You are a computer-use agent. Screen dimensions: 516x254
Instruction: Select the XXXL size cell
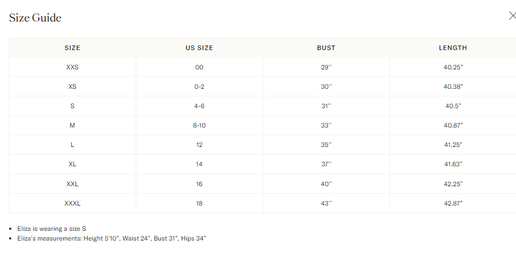click(x=72, y=203)
